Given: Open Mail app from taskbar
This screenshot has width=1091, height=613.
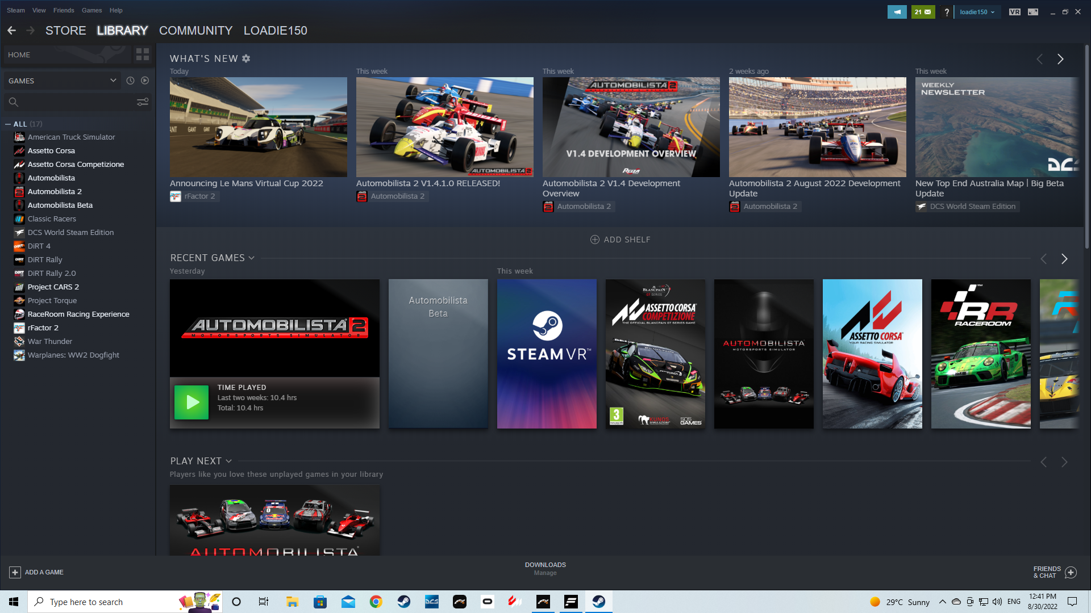Looking at the screenshot, I should [x=348, y=602].
